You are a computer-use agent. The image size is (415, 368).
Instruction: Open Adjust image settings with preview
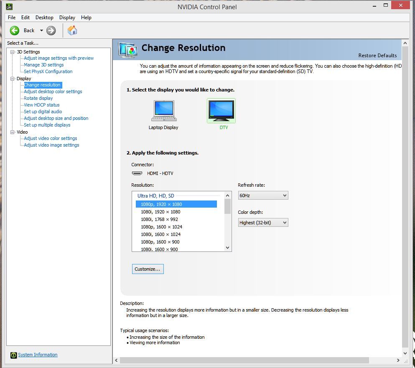[x=59, y=58]
